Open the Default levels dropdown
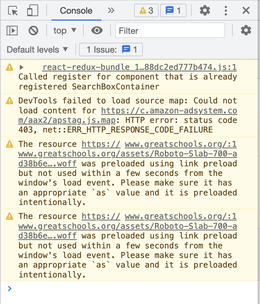This screenshot has height=304, width=260. pyautogui.click(x=37, y=50)
